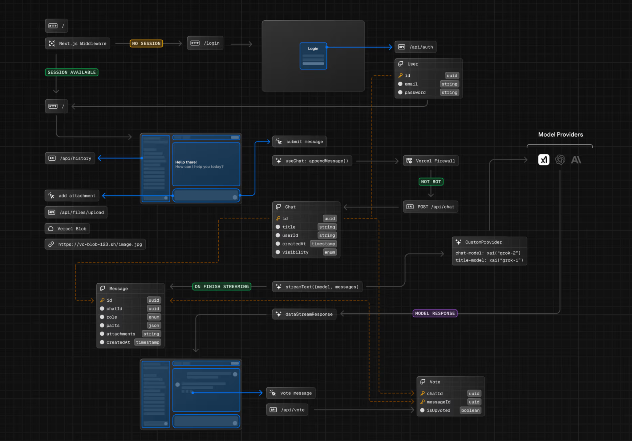Click the Anthropic logo under Model Providers

[x=576, y=160]
